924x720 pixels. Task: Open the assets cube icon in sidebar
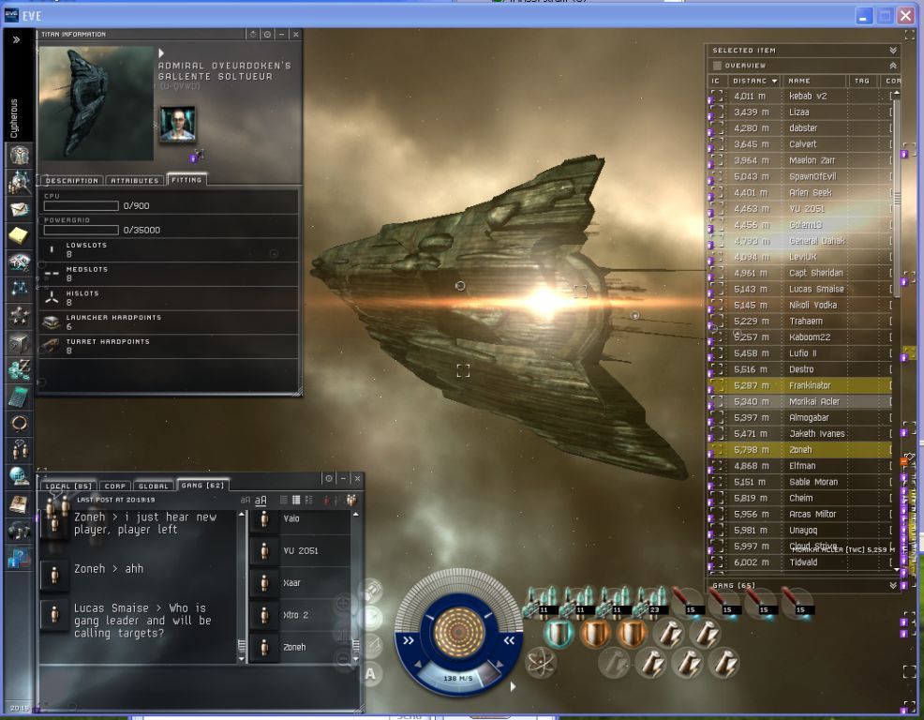click(20, 342)
